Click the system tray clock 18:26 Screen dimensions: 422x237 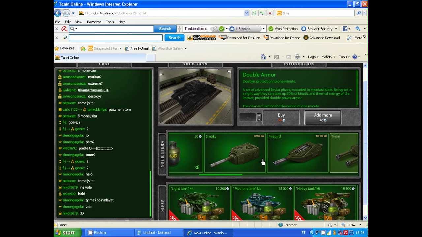click(360, 233)
